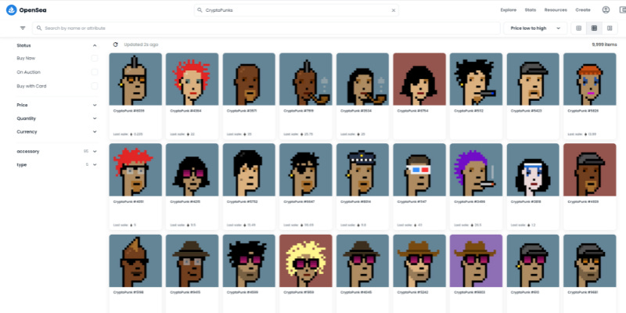Open the long-haired female punk with pipe

(362, 79)
